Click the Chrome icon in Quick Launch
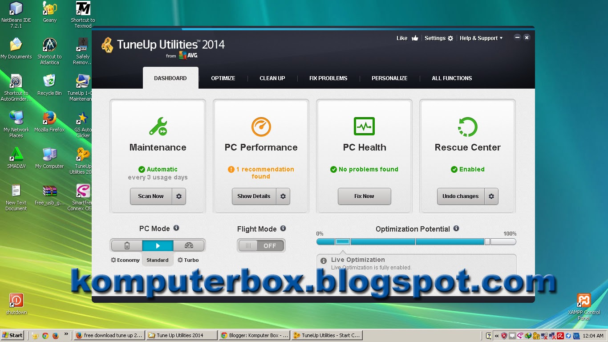 point(45,336)
